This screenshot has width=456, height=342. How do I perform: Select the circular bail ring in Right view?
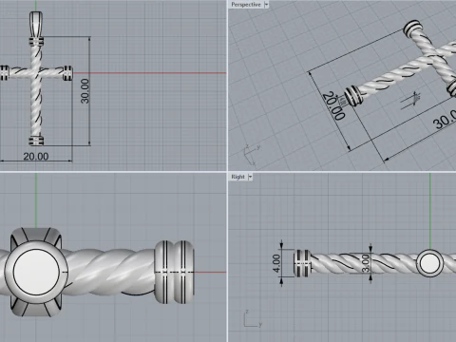pos(429,263)
